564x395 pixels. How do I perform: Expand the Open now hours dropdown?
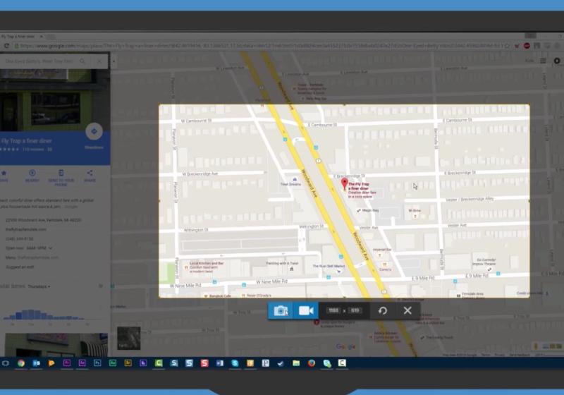tap(51, 248)
